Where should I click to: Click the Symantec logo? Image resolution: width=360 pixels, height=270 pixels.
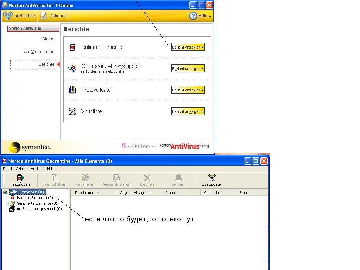tap(30, 147)
